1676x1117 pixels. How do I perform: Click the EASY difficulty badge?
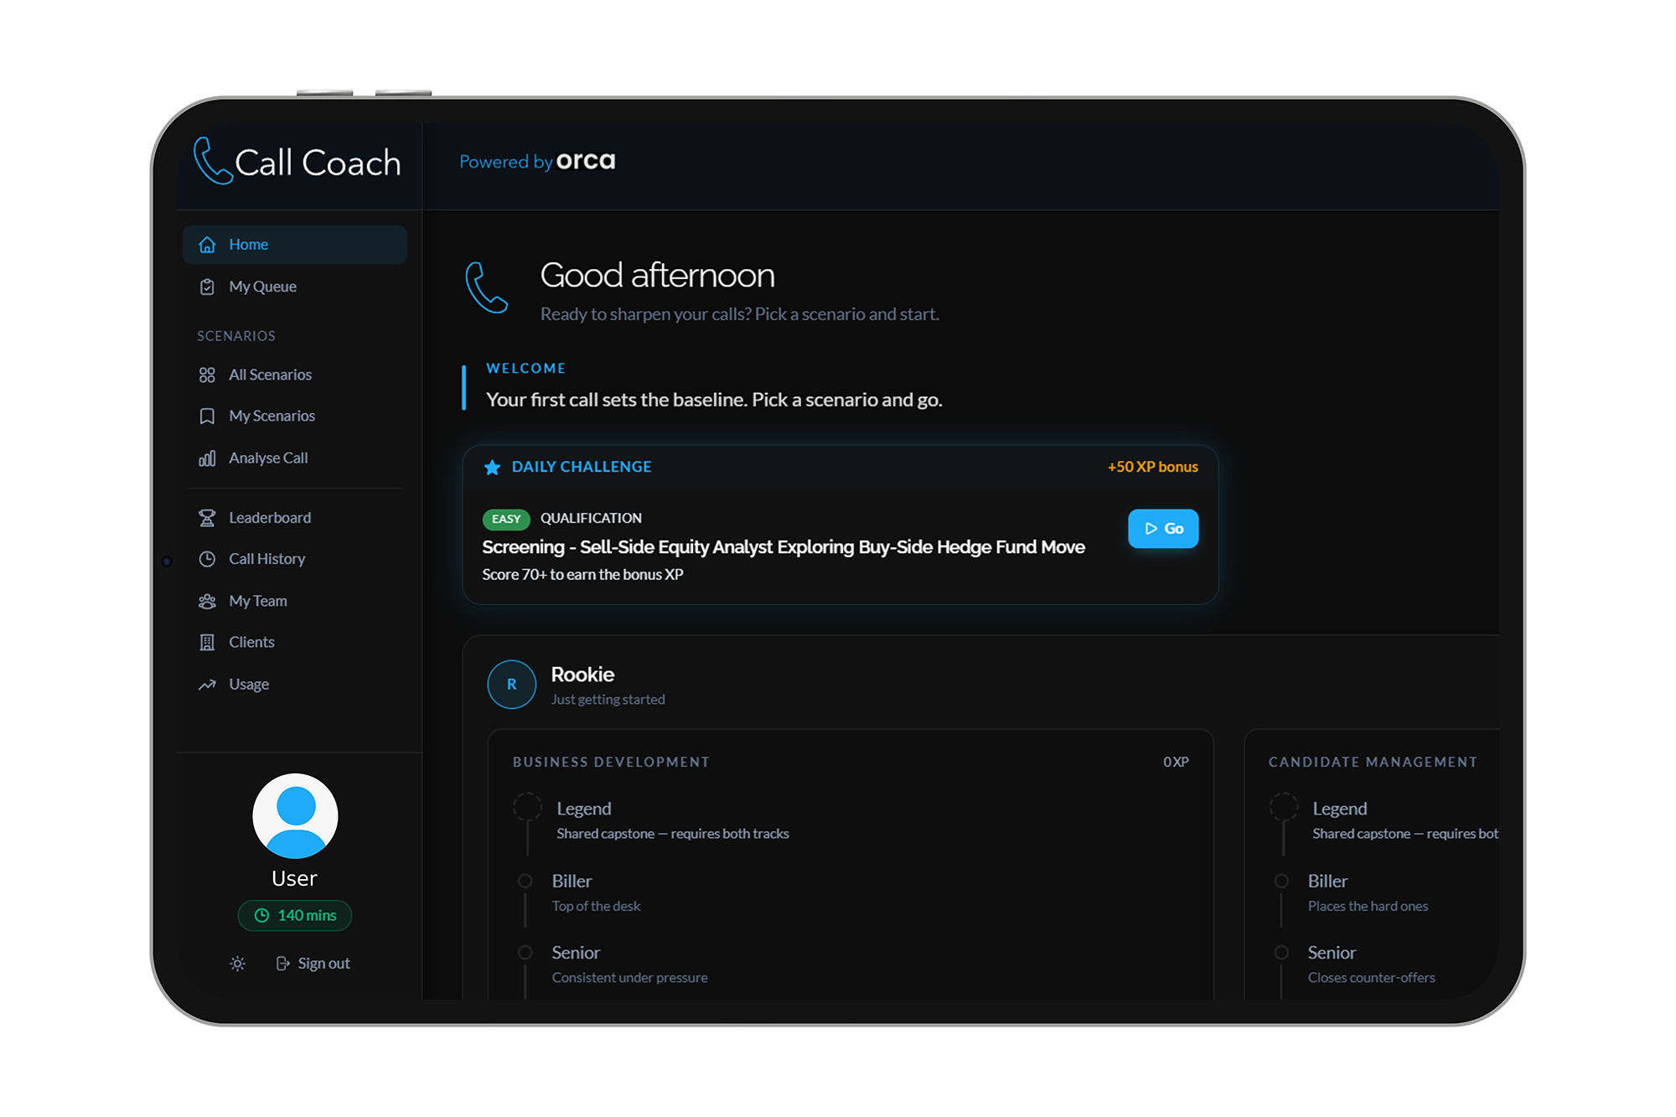tap(506, 520)
